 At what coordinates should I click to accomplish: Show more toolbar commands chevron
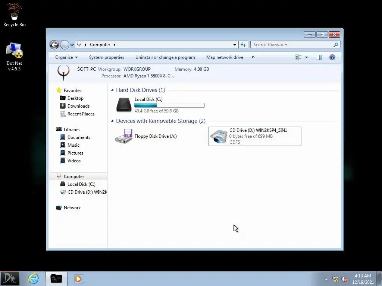(253, 57)
